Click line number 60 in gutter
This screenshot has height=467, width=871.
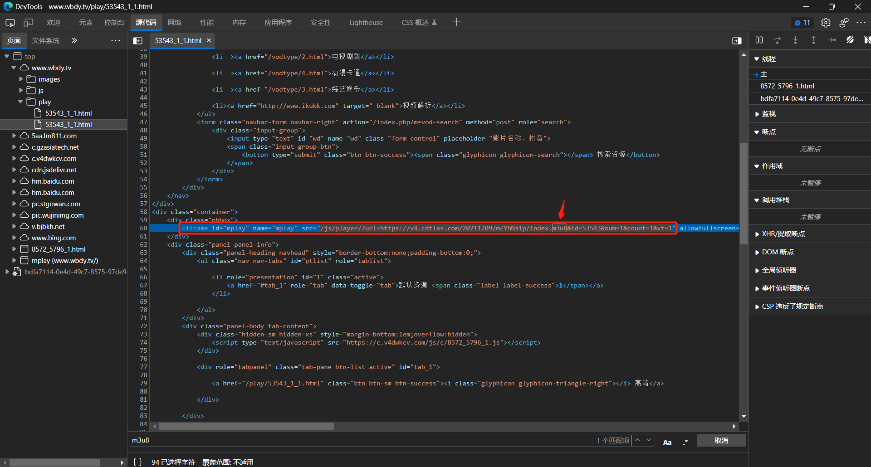point(143,228)
